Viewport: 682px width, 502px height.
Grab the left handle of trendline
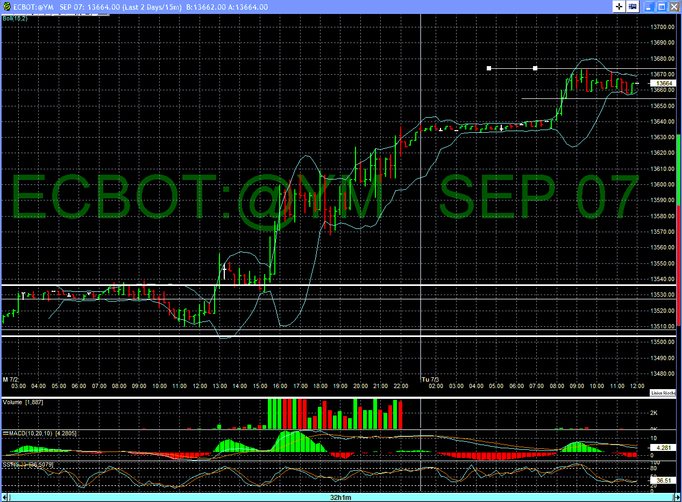489,68
